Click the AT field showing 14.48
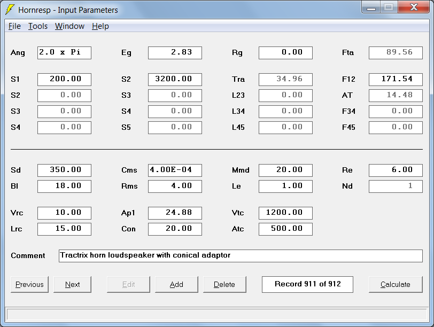Screen dimensions: 434x327 (396, 96)
